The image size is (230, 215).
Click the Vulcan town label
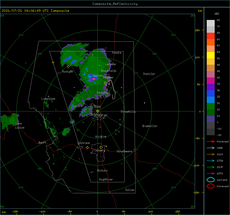(x=130, y=190)
